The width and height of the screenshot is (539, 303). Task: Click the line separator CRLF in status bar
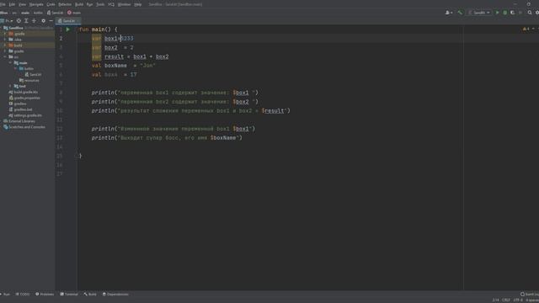pyautogui.click(x=506, y=300)
